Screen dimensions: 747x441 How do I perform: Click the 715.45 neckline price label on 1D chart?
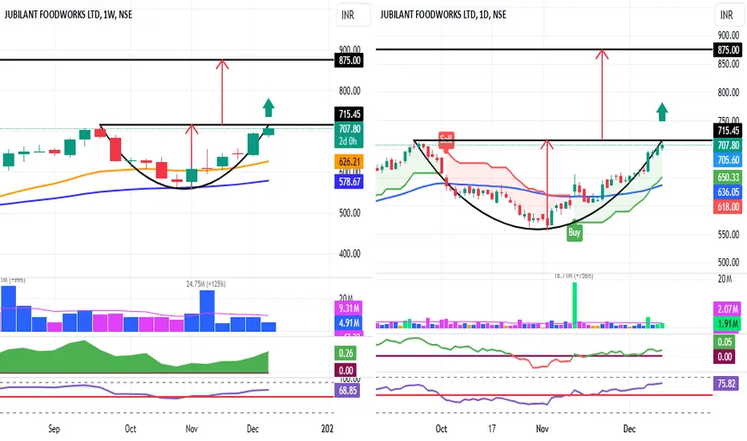[x=728, y=131]
